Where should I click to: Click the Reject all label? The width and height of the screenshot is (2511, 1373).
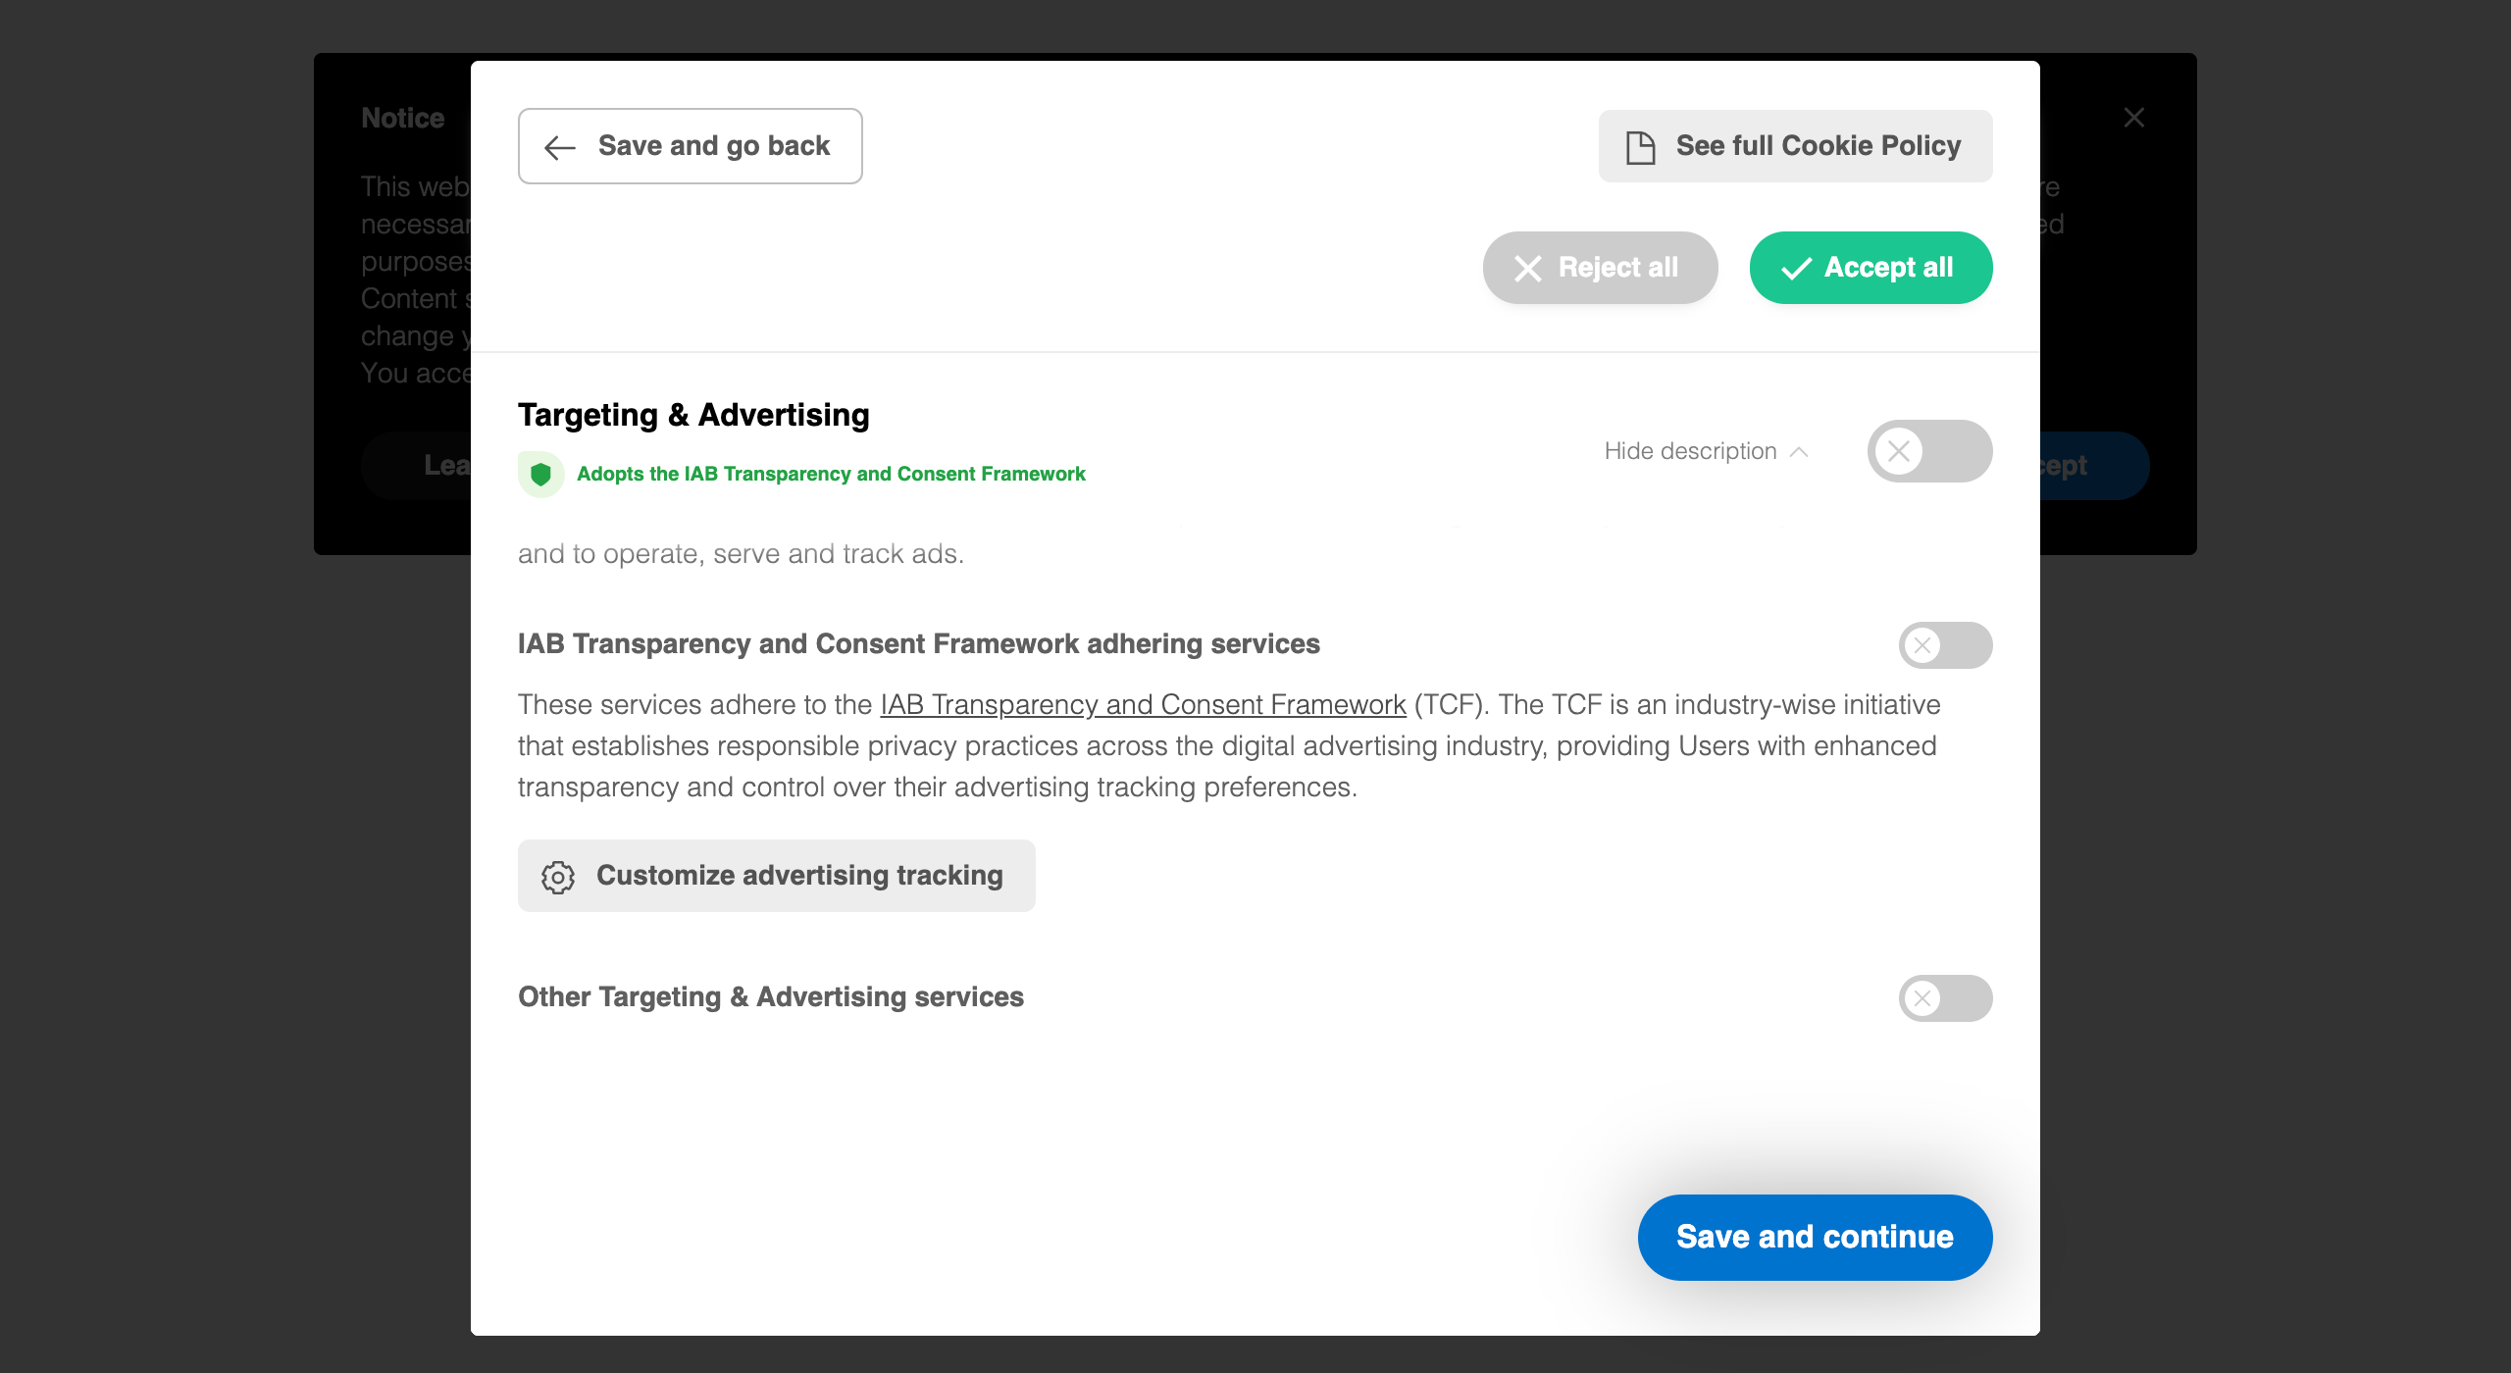[1617, 267]
